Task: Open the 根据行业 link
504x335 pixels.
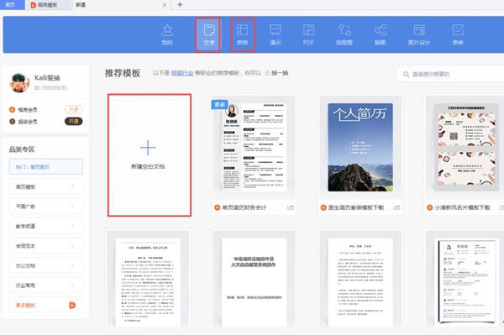Action: [182, 73]
